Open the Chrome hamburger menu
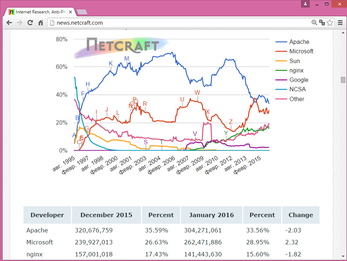This screenshot has height=261, width=347. pos(340,23)
